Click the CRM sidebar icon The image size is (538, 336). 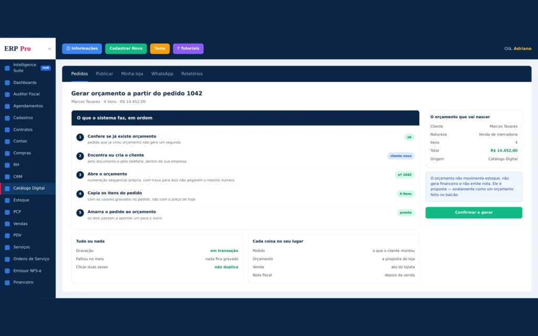(7, 177)
